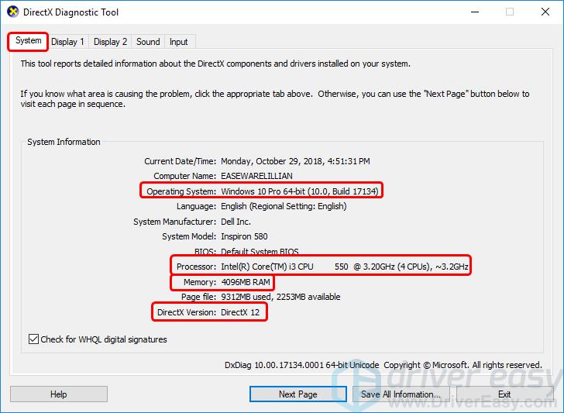Click the 4096MB RAM memory value

pyautogui.click(x=246, y=282)
